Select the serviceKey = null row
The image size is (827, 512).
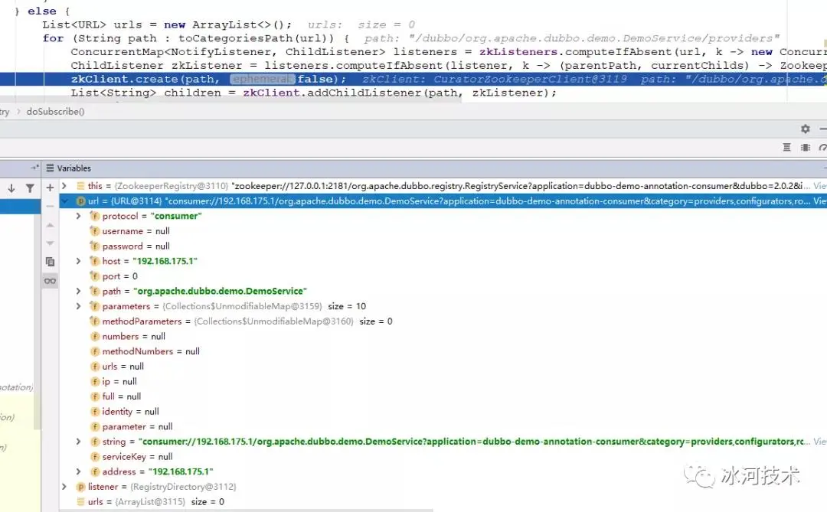[443, 456]
